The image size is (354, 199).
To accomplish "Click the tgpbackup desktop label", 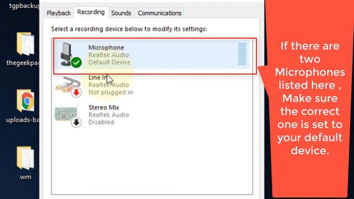I will [x=24, y=6].
